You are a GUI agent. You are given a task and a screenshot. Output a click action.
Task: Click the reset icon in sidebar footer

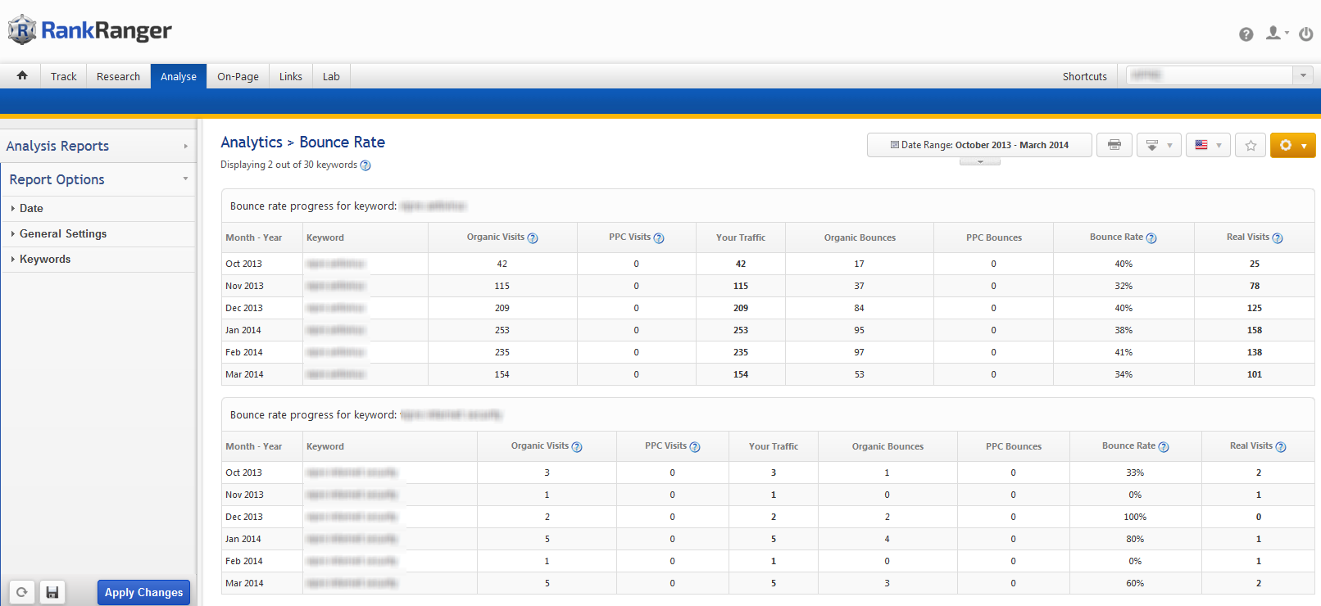(x=22, y=592)
